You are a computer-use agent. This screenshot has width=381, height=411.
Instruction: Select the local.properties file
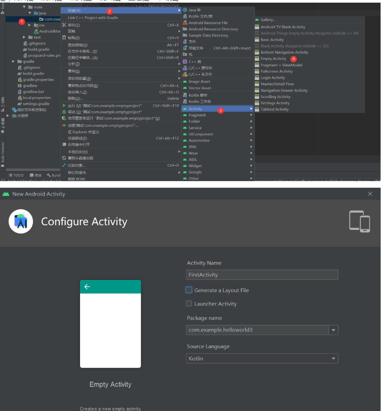(34, 98)
